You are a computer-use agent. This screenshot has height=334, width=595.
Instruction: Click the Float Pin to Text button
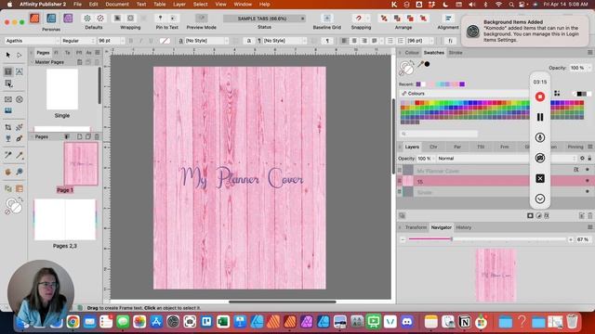pos(161,19)
